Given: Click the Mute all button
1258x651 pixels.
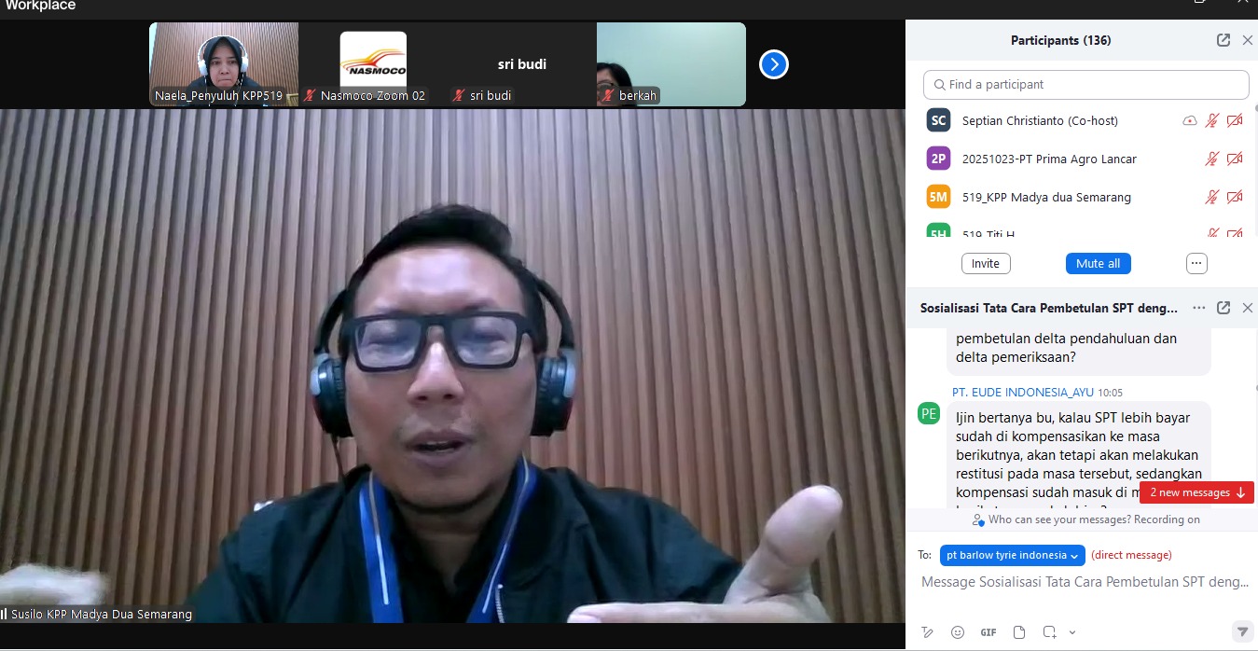Looking at the screenshot, I should (x=1098, y=263).
